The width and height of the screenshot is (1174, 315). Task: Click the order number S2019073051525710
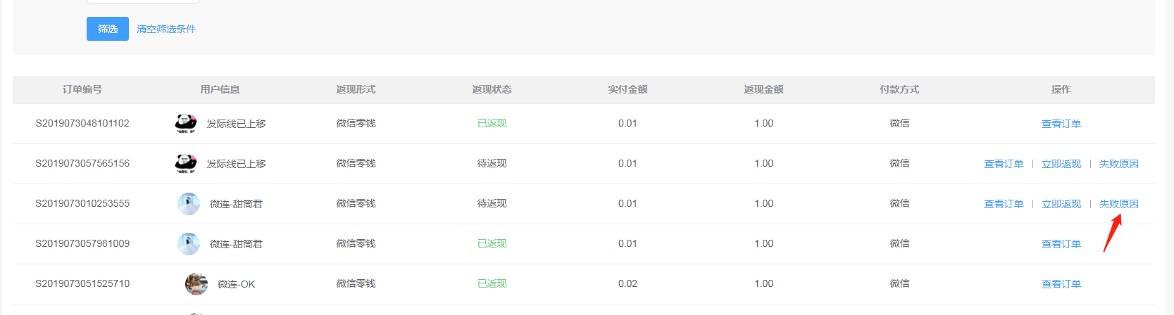[82, 283]
